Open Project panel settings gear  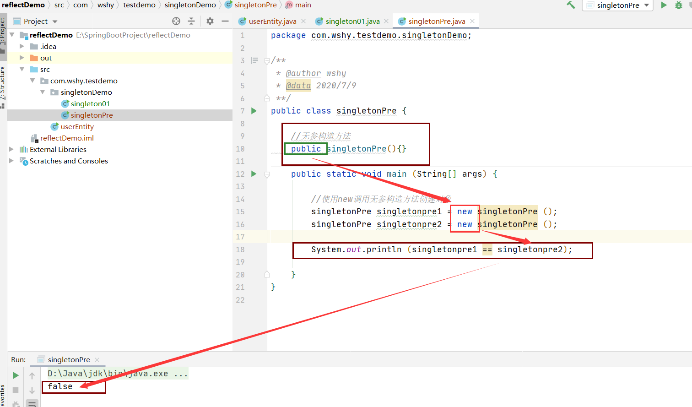click(x=210, y=21)
